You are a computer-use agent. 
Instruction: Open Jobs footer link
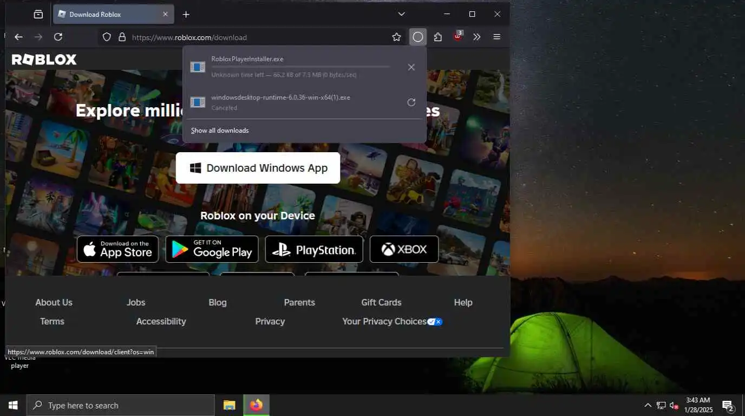point(136,302)
